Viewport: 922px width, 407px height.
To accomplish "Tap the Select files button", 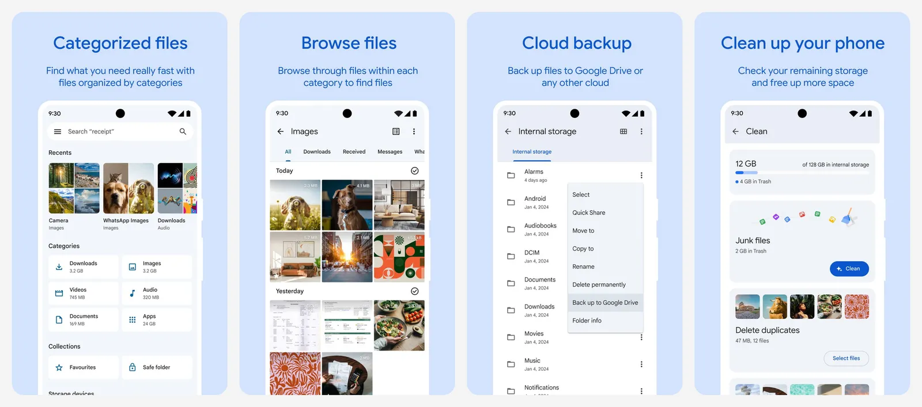I will pyautogui.click(x=846, y=358).
